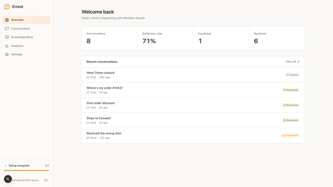Open the Ships to Canada? conversation
Image resolution: width=333 pixels, height=187 pixels.
193,120
